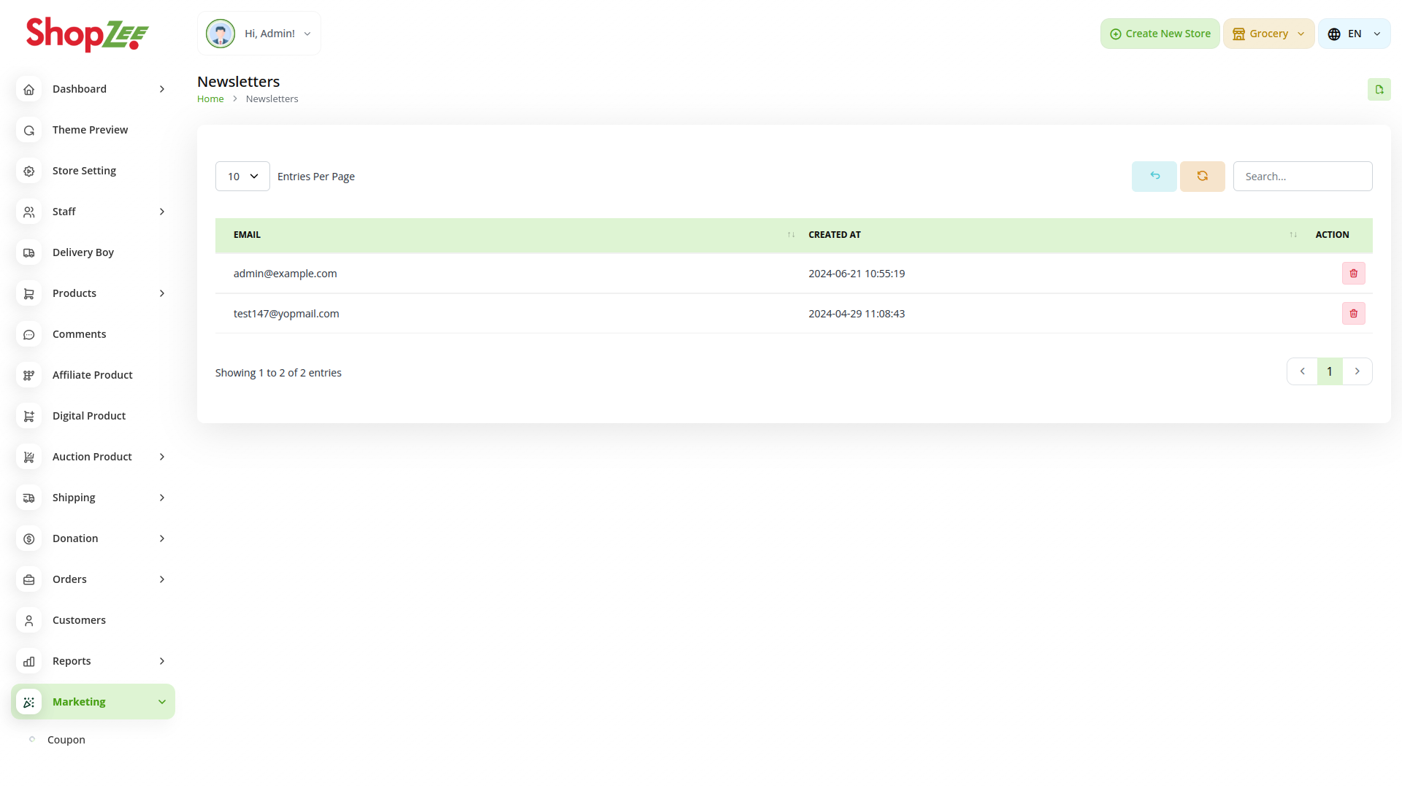Click the green export file icon

pos(1379,90)
